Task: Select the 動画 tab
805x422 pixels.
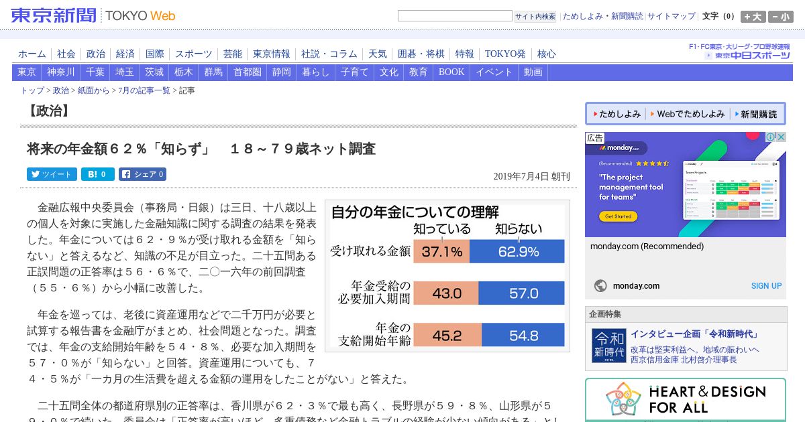Action: pyautogui.click(x=533, y=72)
